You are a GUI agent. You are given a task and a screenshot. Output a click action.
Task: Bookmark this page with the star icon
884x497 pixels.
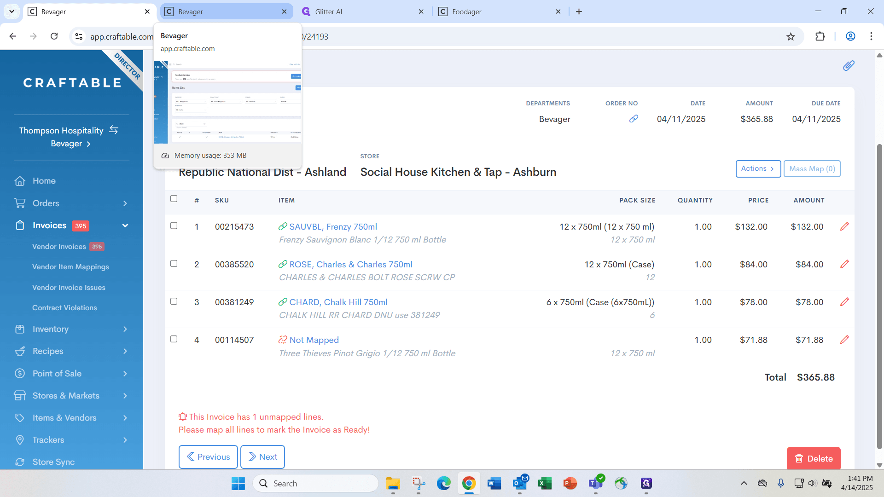[791, 36]
